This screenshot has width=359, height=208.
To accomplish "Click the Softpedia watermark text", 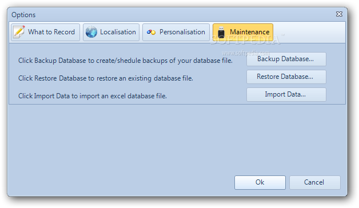I will tap(245, 41).
